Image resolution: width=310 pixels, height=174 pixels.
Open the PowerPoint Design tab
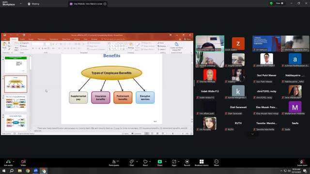[31, 39]
